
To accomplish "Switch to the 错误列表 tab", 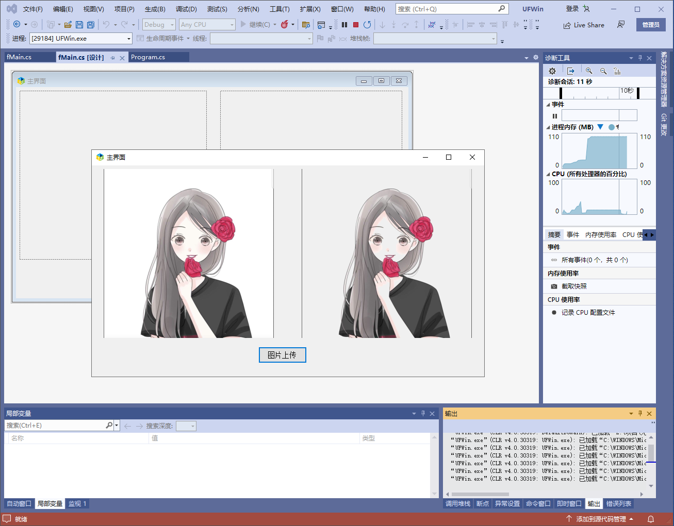I will [x=619, y=504].
